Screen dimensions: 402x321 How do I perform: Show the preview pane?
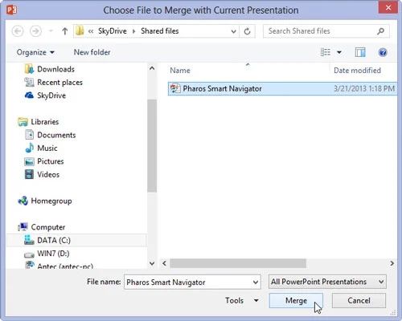coord(360,52)
